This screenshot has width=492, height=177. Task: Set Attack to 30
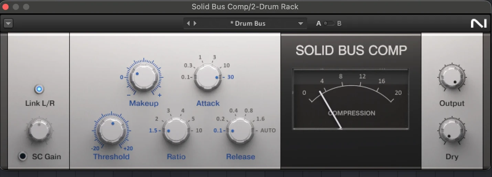tap(230, 77)
